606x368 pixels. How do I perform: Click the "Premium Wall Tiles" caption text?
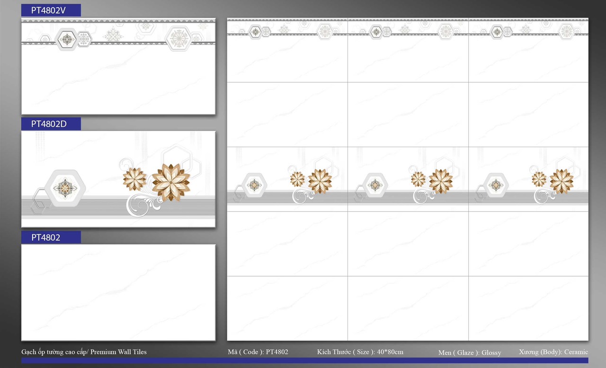point(118,352)
